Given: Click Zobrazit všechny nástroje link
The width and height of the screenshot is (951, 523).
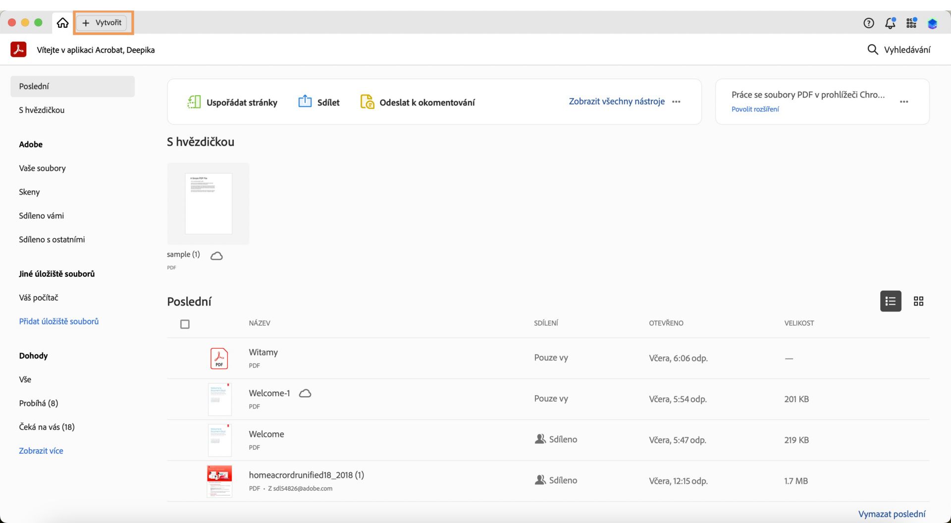Looking at the screenshot, I should click(x=617, y=102).
